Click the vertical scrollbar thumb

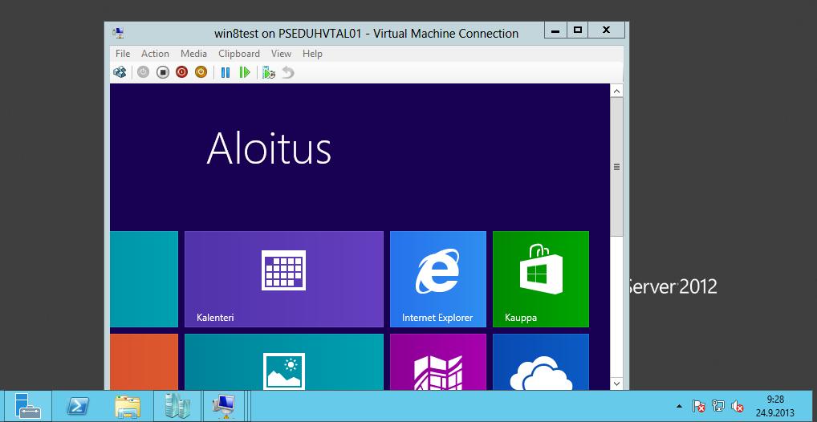(616, 167)
